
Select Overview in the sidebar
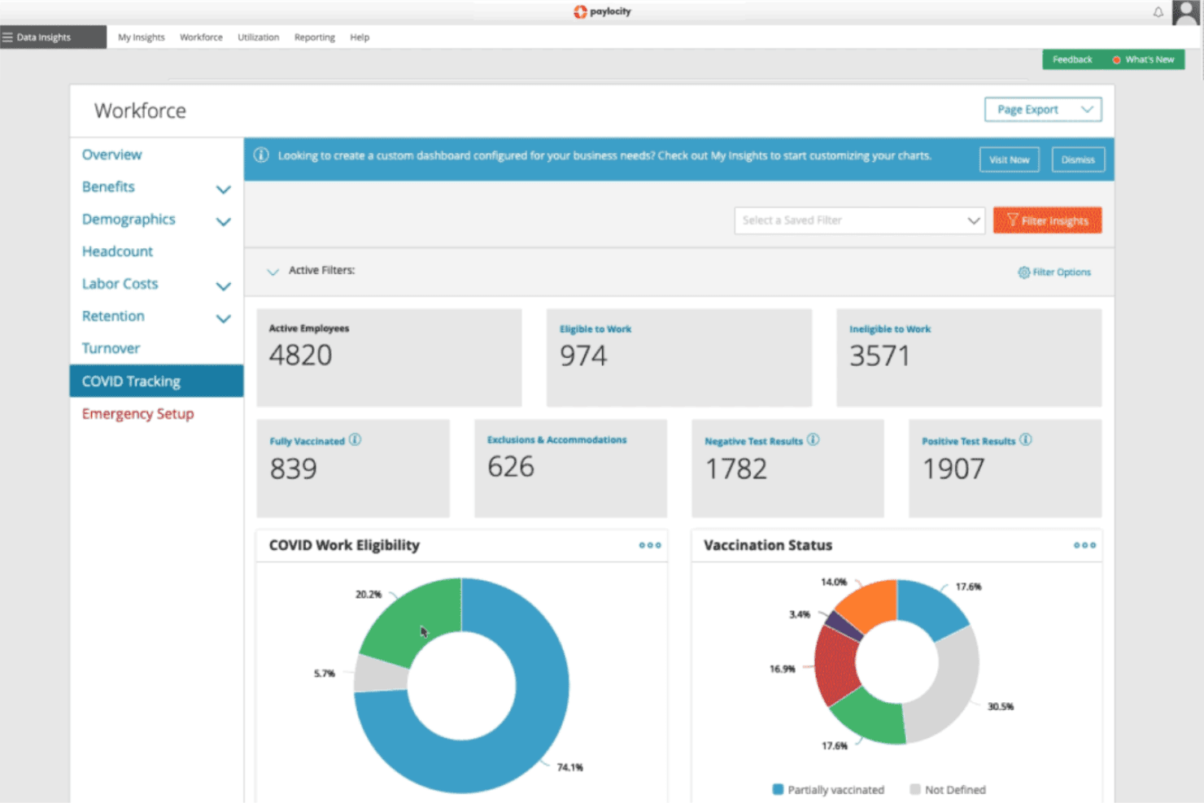[111, 155]
